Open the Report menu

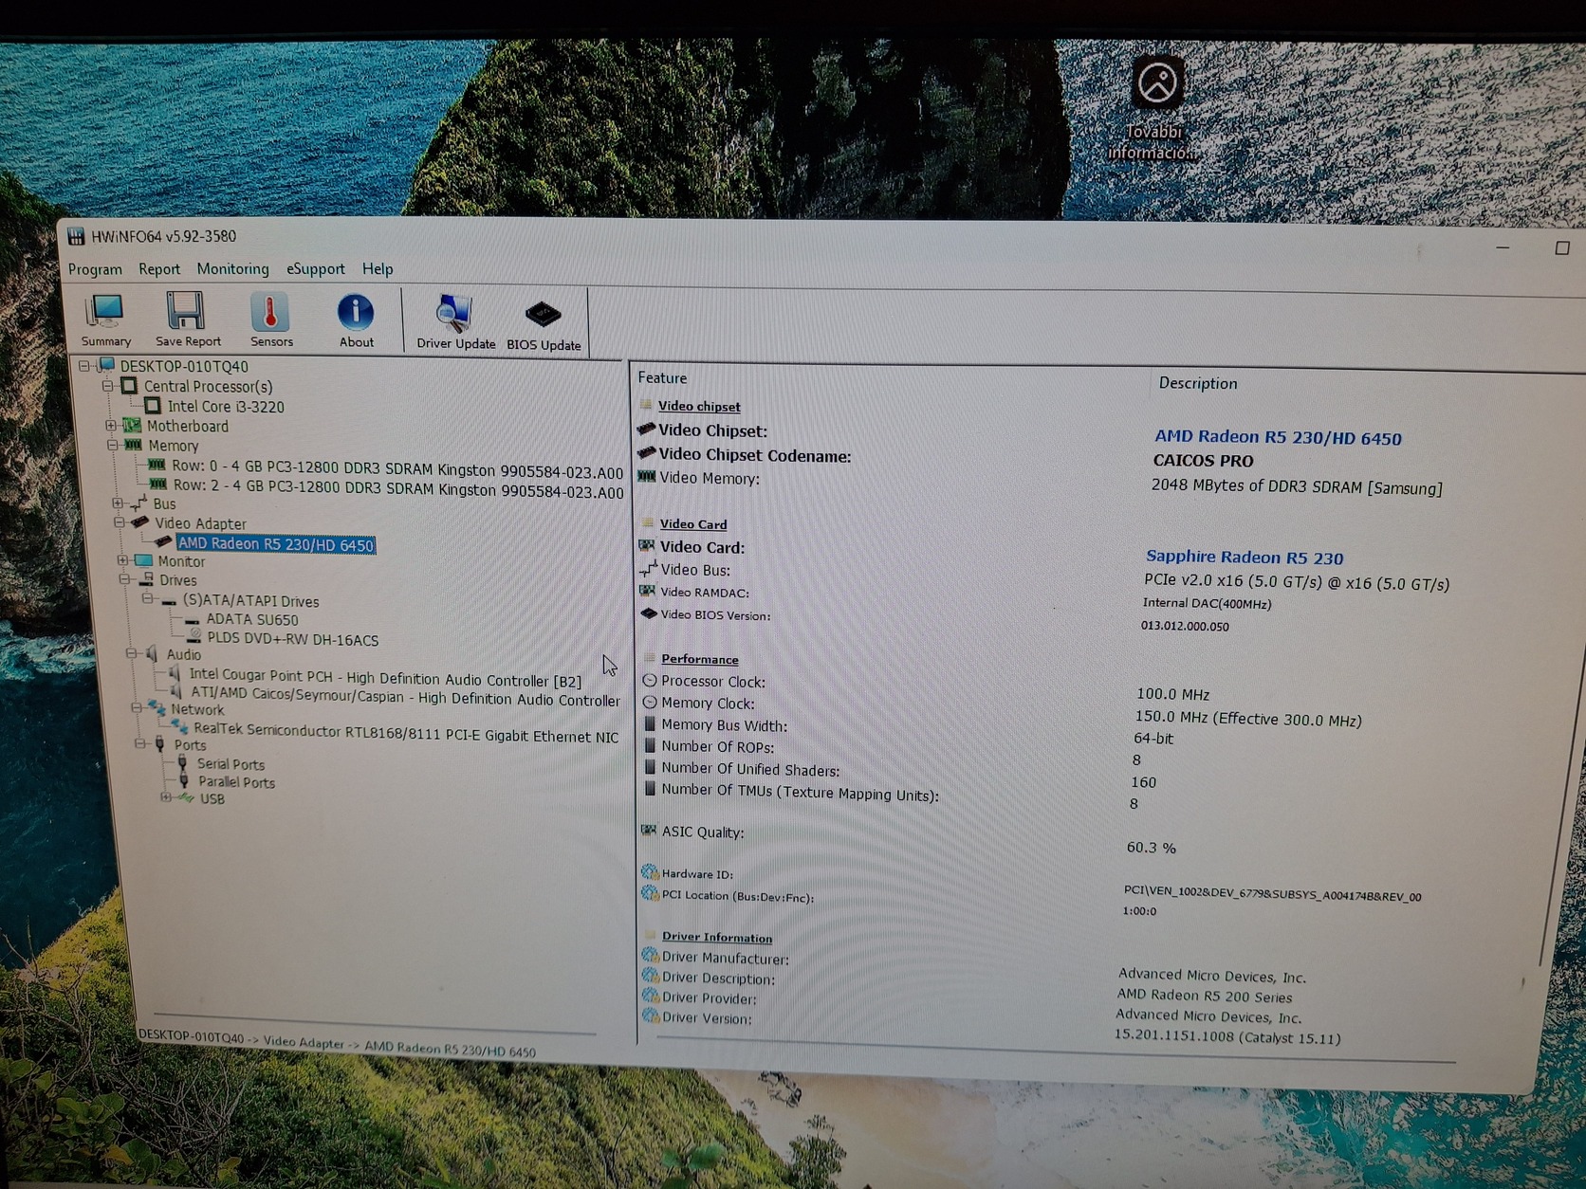click(159, 269)
